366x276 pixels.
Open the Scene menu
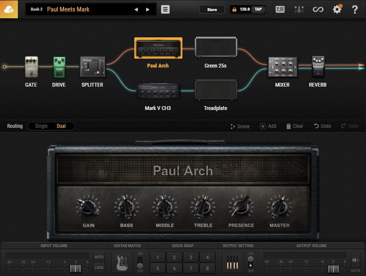(x=240, y=127)
